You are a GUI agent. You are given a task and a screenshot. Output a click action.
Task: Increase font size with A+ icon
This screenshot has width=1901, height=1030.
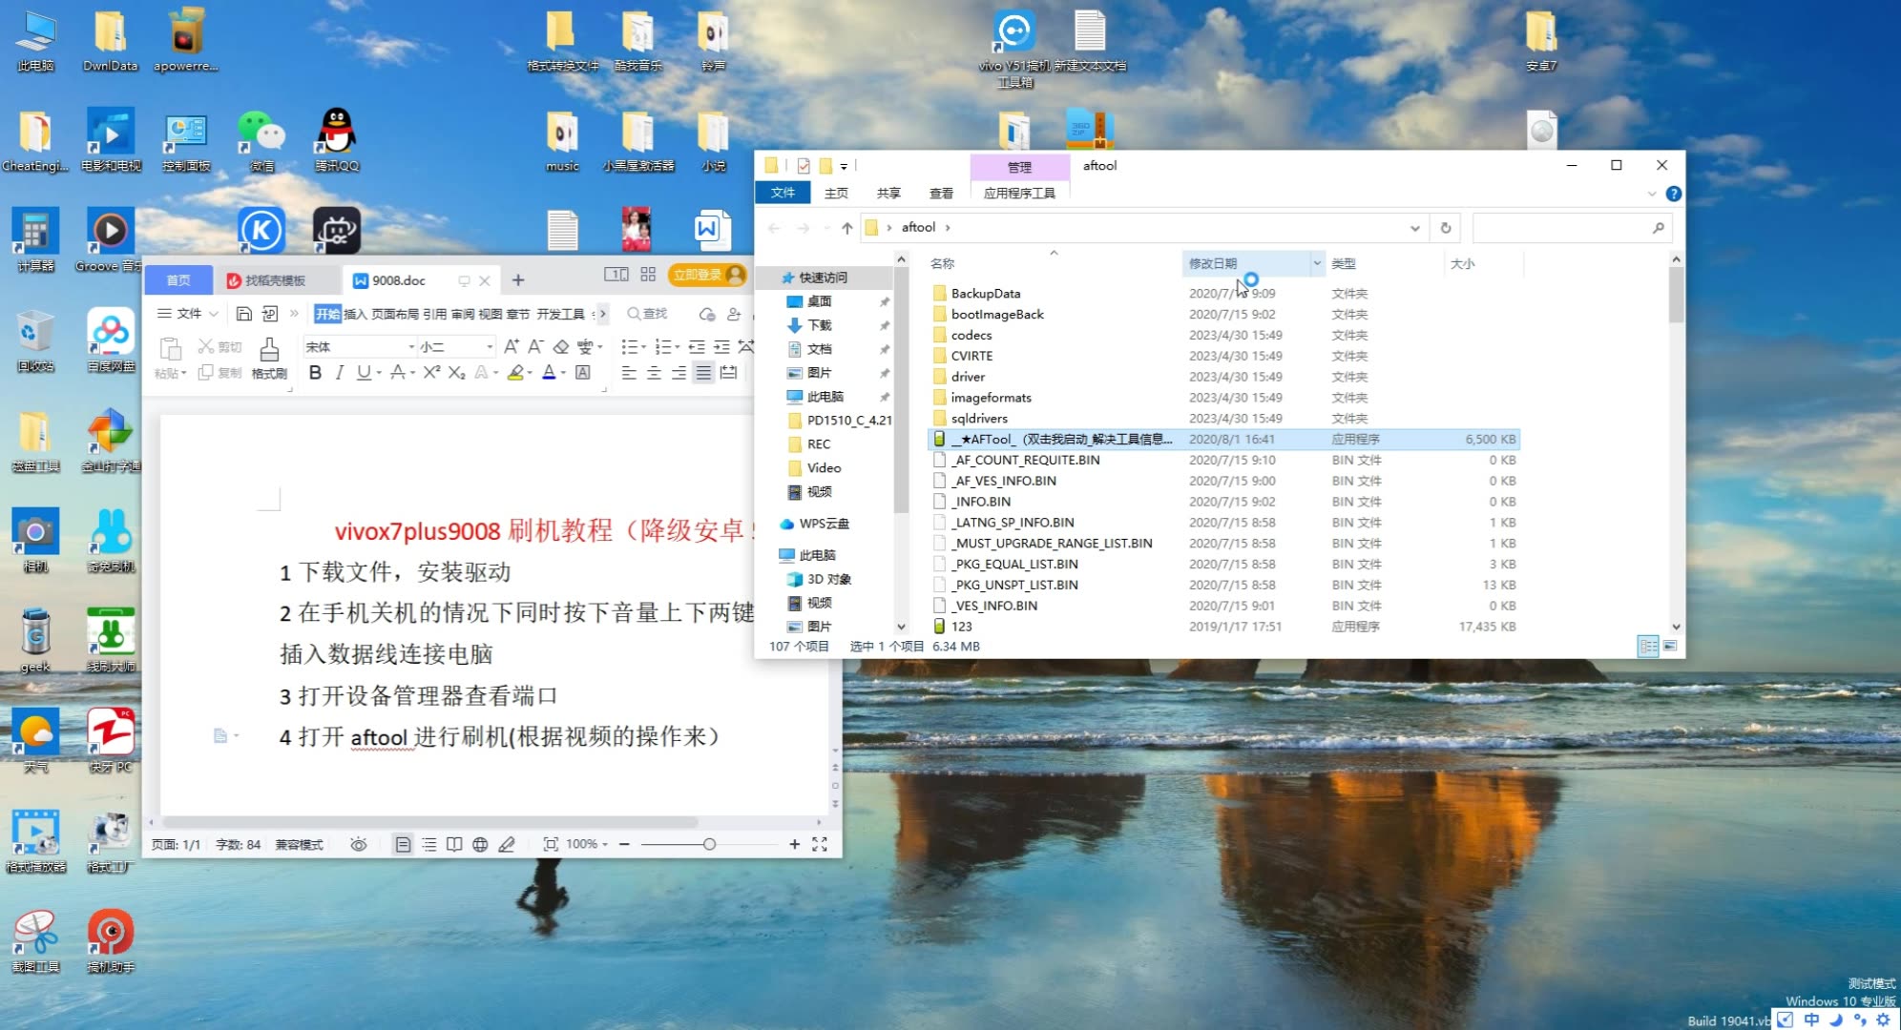(512, 346)
